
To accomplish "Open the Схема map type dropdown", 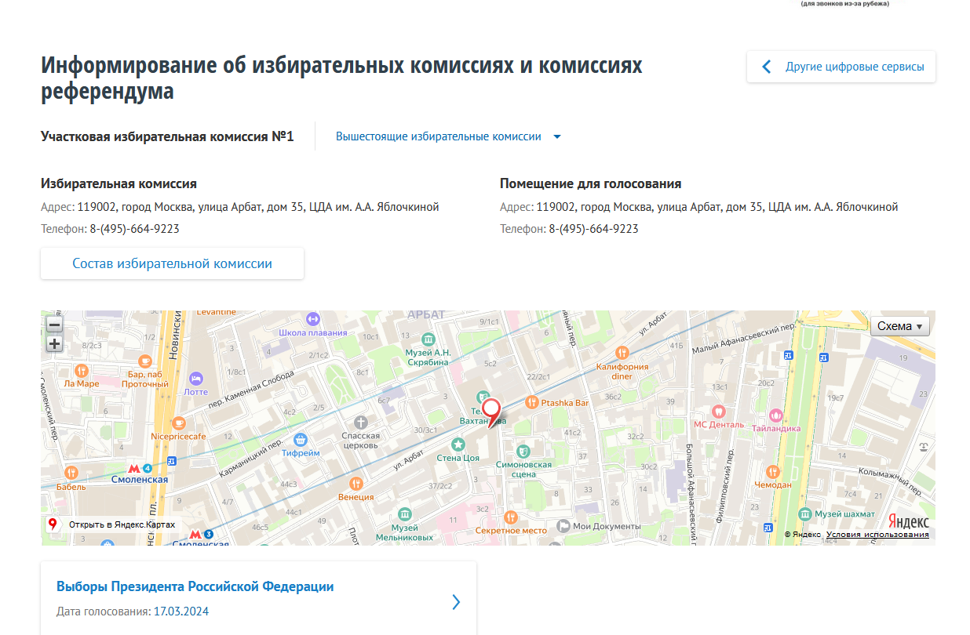I will point(900,326).
